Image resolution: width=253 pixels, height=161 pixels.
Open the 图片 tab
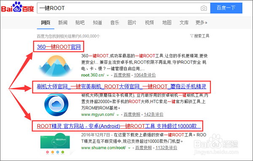pyautogui.click(x=132, y=23)
